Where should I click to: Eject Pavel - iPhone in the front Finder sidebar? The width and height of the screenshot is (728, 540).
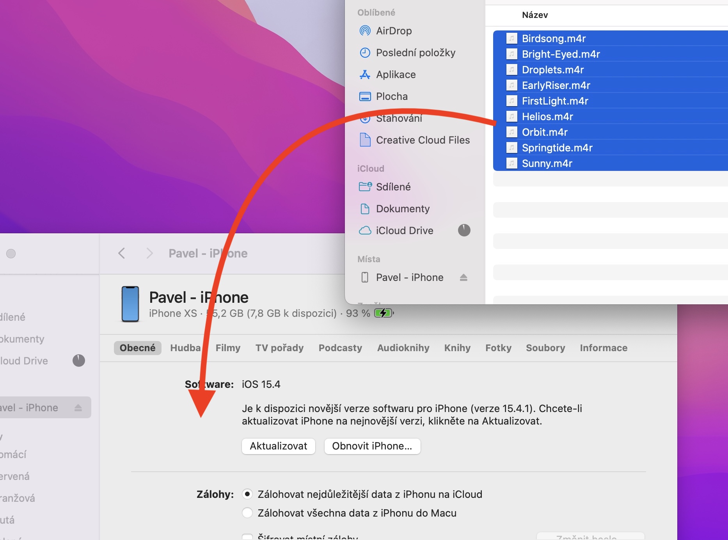pyautogui.click(x=463, y=277)
